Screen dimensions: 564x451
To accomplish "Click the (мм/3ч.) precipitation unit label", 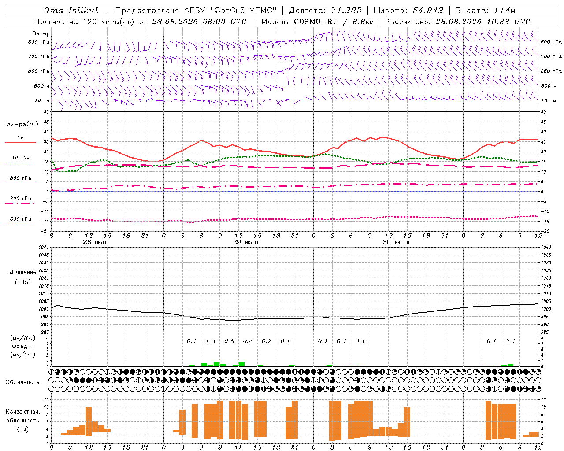I will tap(23, 338).
